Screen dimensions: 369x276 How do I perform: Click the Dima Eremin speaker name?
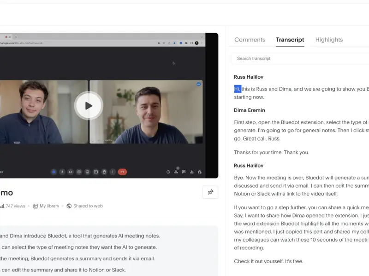coord(250,110)
